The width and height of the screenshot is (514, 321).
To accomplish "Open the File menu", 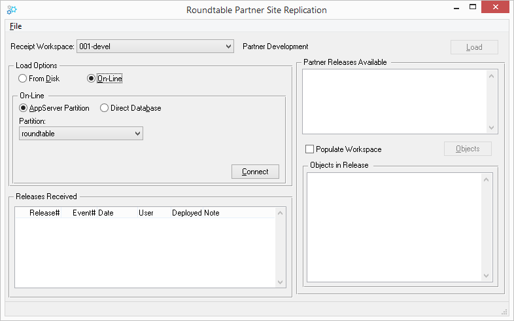I will click(16, 26).
